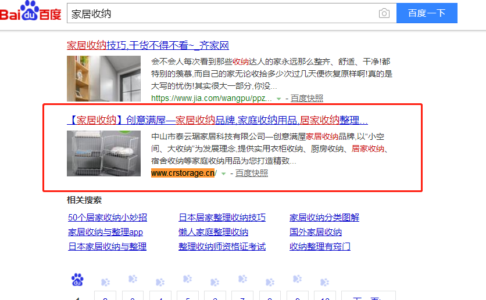The width and height of the screenshot is (486, 300).
Task: Open related search 国外家居收纳
Action: [x=316, y=232]
